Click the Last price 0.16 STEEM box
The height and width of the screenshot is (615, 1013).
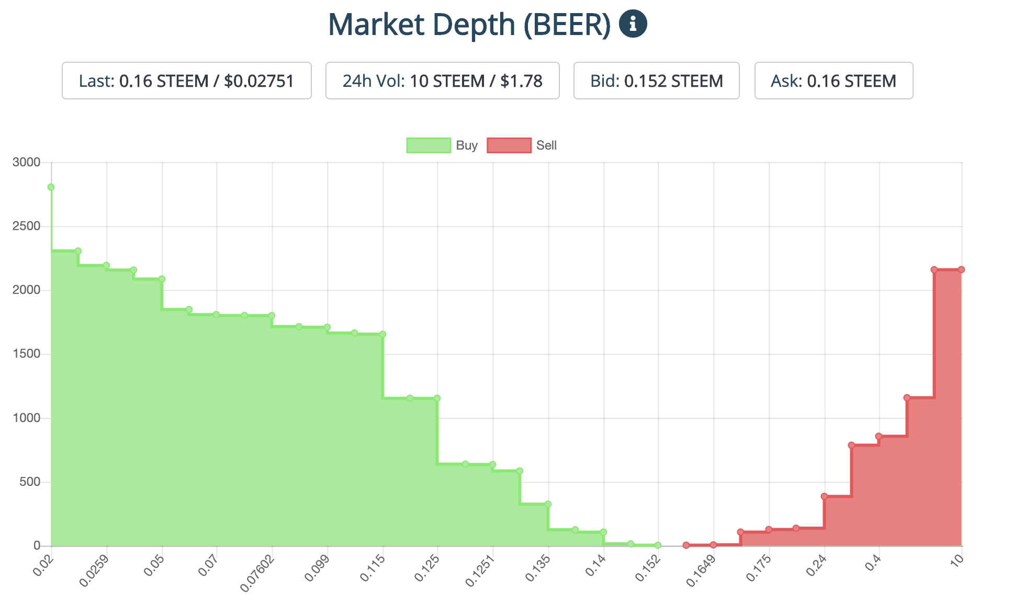(187, 81)
